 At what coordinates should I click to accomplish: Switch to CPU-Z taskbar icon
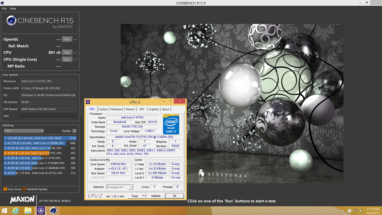(x=41, y=211)
